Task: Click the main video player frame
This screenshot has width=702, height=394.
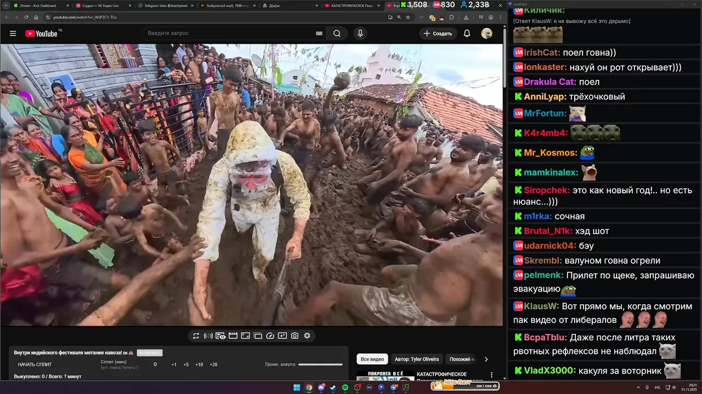Action: [251, 185]
